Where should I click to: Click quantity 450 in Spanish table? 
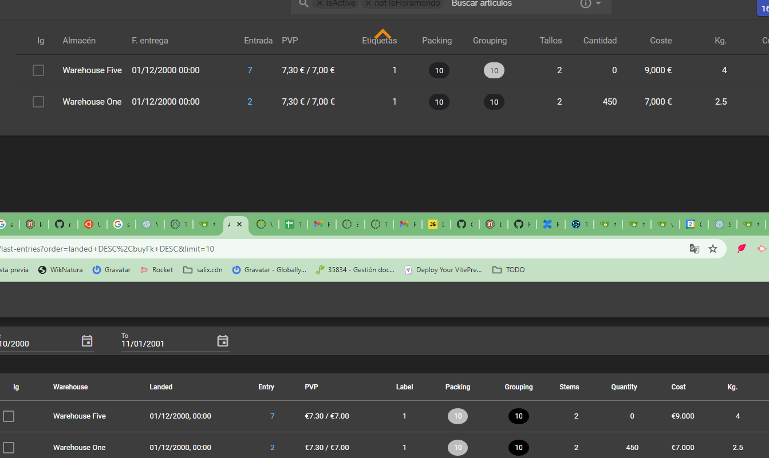point(610,102)
